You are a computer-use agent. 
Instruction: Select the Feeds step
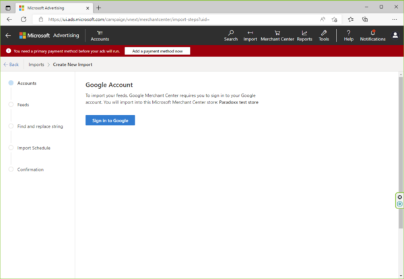click(x=23, y=105)
